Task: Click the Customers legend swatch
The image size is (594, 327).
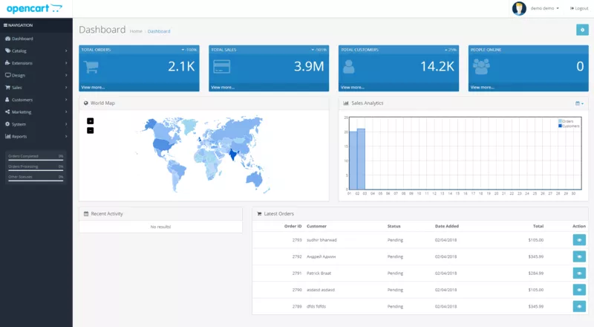Action: pyautogui.click(x=560, y=126)
